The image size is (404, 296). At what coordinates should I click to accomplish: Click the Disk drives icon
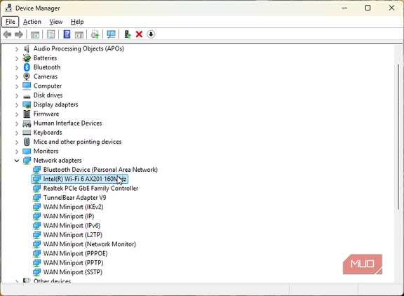[27, 96]
